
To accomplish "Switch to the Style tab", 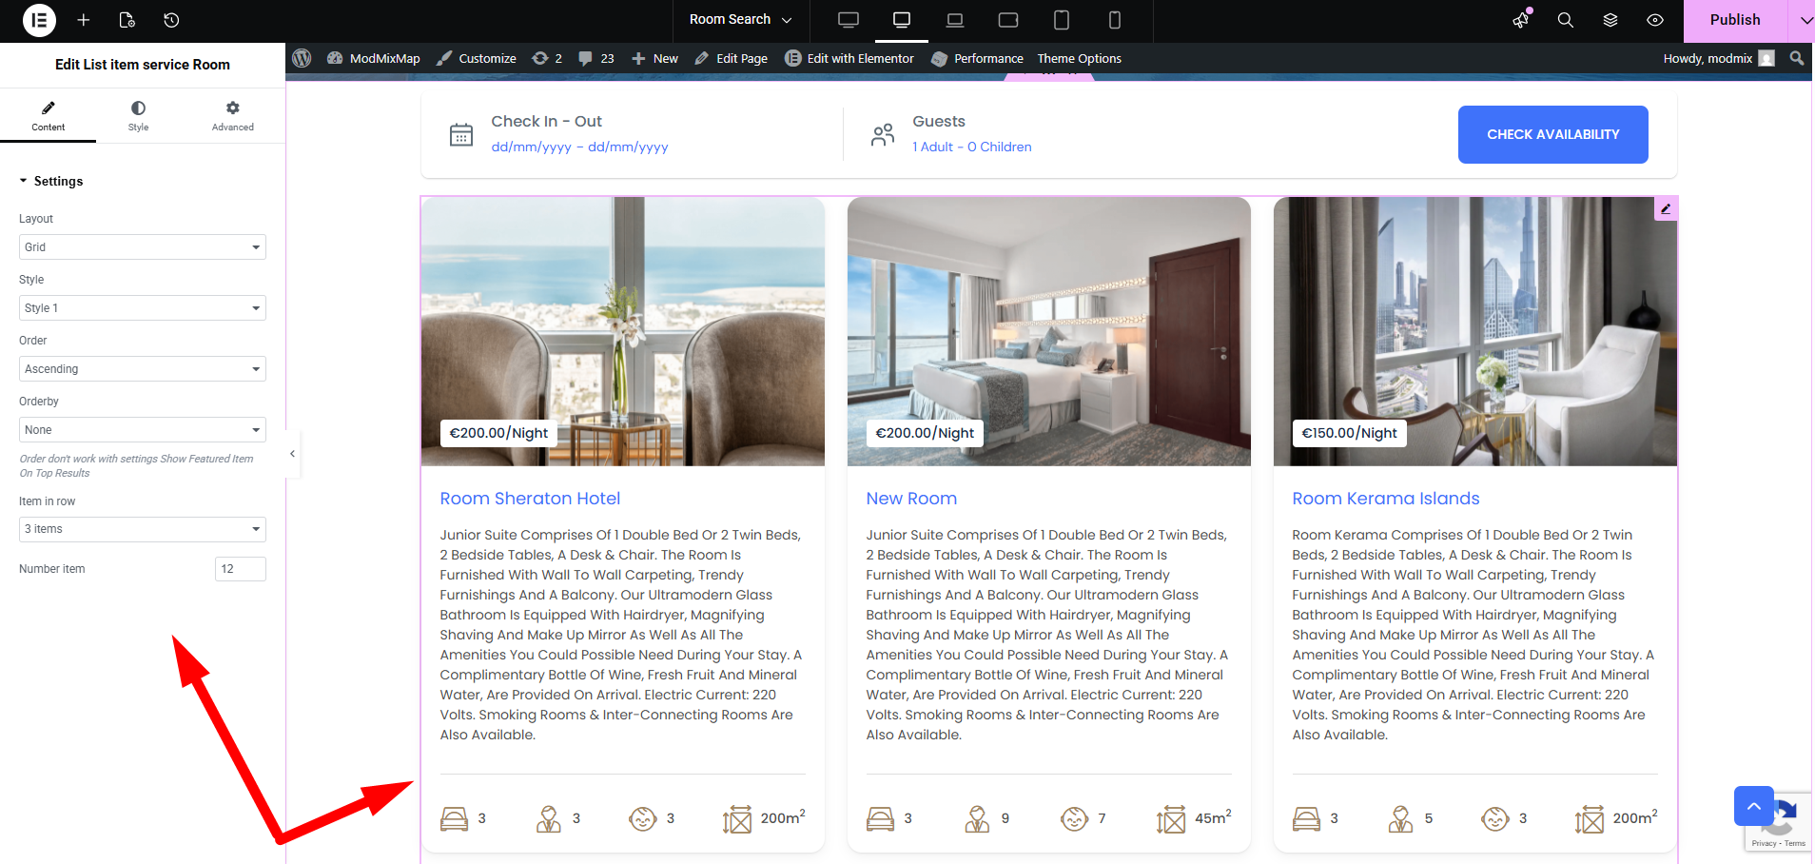I will pyautogui.click(x=138, y=116).
